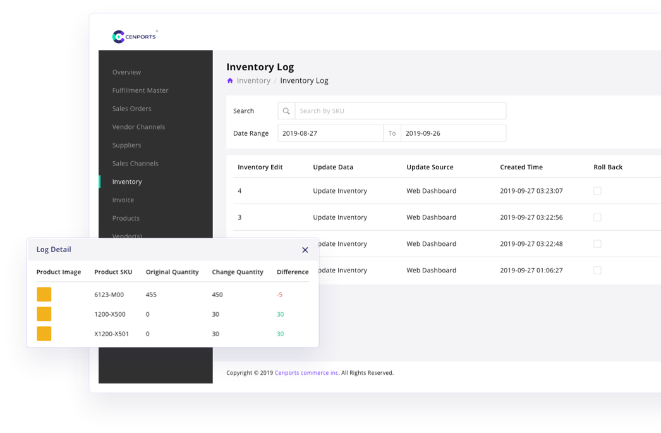The height and width of the screenshot is (433, 661).
Task: Check Roll Back on the 2019-09-27 01:06:27 entry
Action: click(597, 270)
